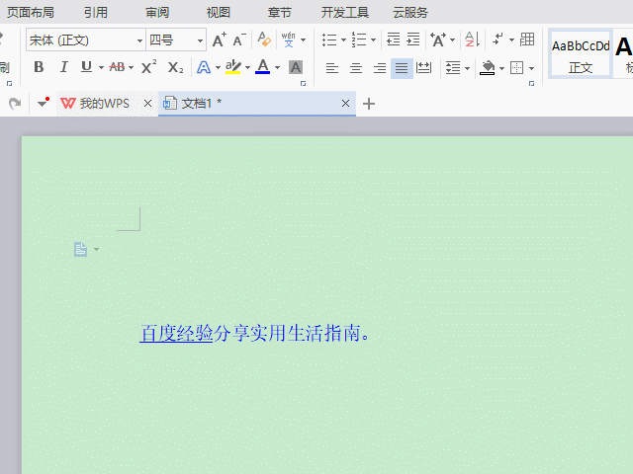Open 开发工具 ribbon tab

click(x=345, y=13)
